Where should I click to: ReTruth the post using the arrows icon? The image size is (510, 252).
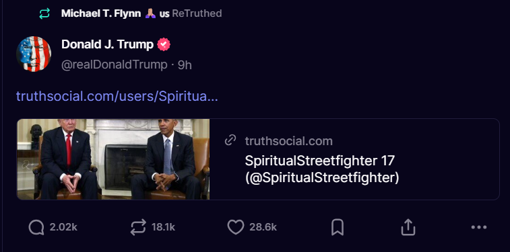[x=138, y=227]
